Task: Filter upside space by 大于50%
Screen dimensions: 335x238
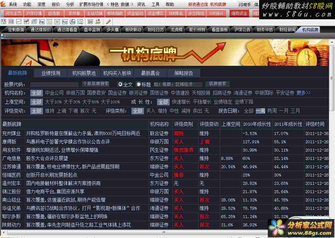Action: pos(90,102)
